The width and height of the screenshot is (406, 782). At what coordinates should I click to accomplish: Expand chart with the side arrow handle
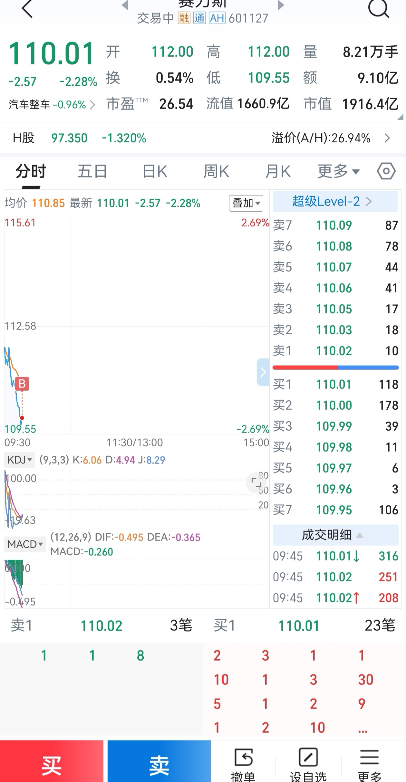tap(263, 372)
